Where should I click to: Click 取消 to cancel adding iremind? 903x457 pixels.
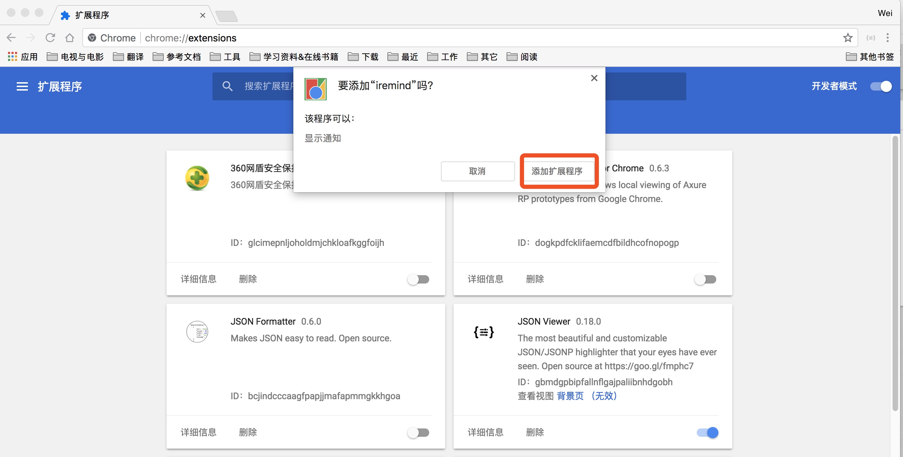478,171
